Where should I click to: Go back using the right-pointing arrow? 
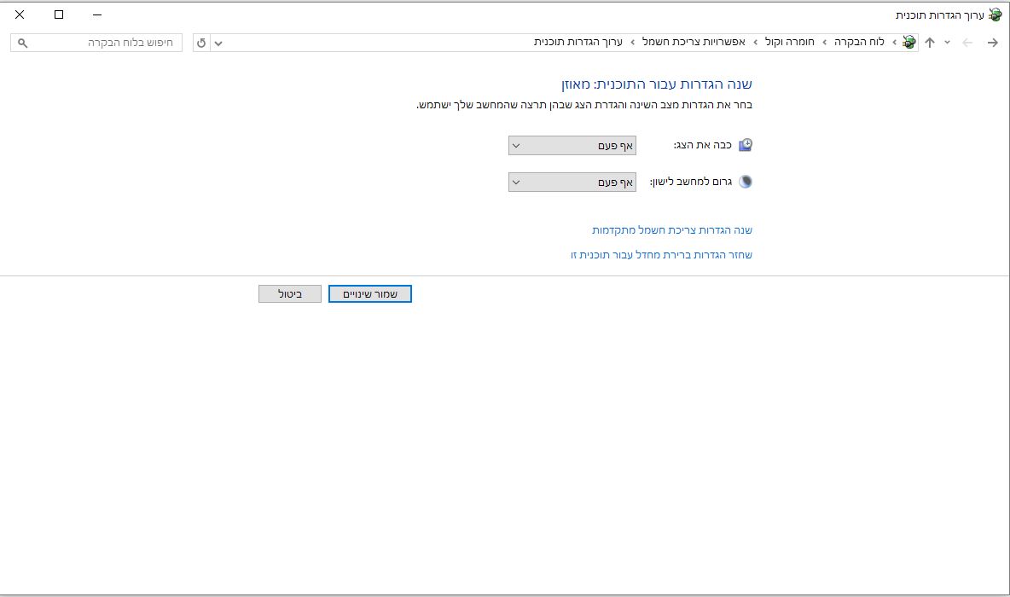pyautogui.click(x=992, y=43)
